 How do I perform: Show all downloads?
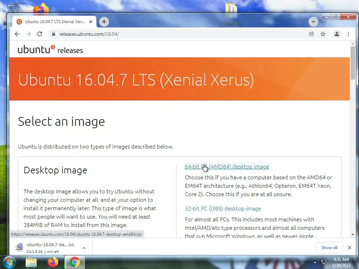click(329, 248)
